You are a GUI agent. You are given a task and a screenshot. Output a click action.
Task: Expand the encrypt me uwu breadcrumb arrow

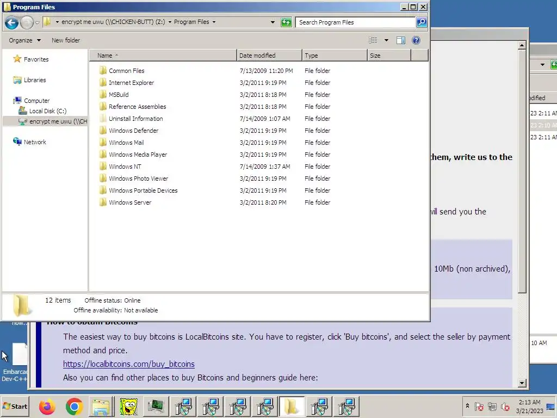point(170,22)
